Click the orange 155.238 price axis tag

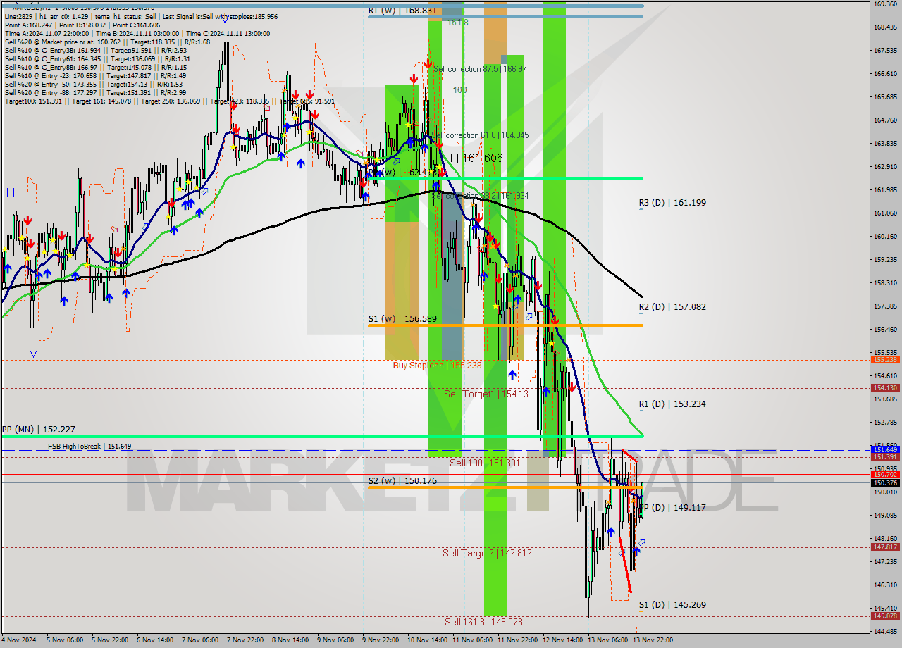tap(885, 359)
